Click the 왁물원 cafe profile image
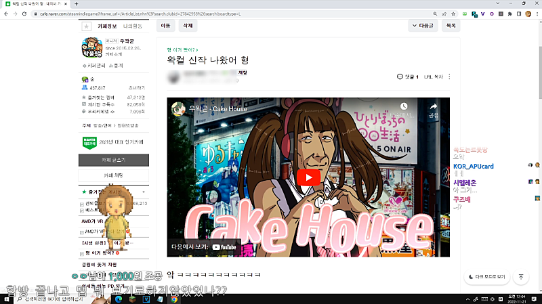 (x=92, y=47)
